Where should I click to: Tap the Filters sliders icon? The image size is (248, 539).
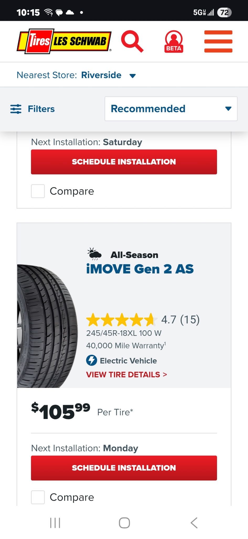coord(16,109)
